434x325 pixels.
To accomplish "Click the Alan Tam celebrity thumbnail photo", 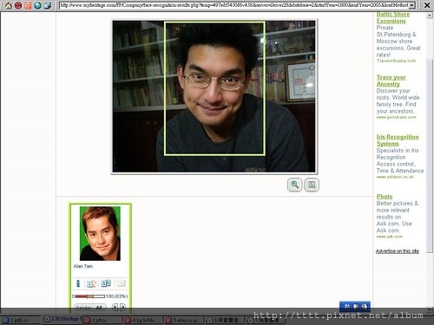I will [x=100, y=233].
